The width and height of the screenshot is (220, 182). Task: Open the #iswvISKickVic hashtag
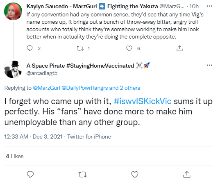143,101
